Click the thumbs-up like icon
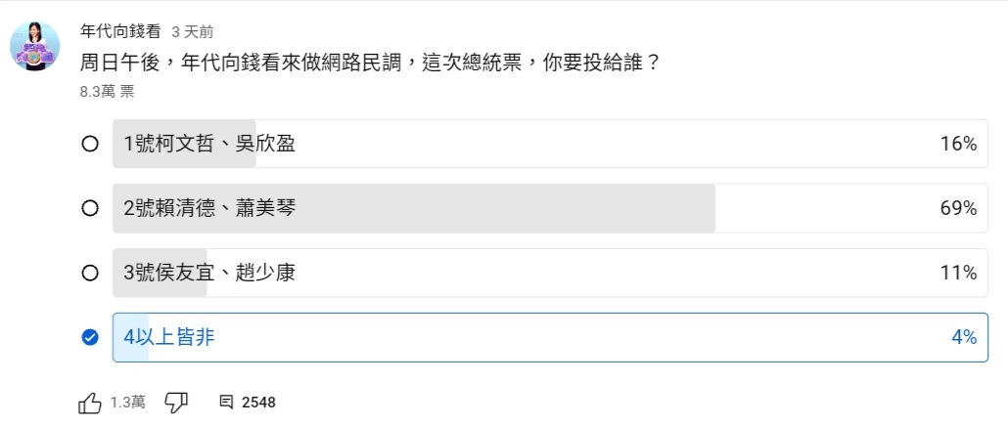 89,402
